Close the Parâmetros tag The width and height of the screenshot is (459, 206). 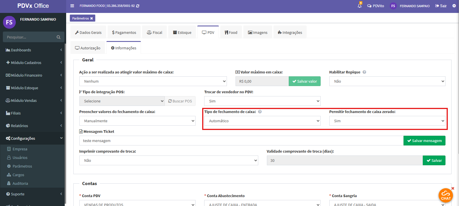[x=91, y=18]
